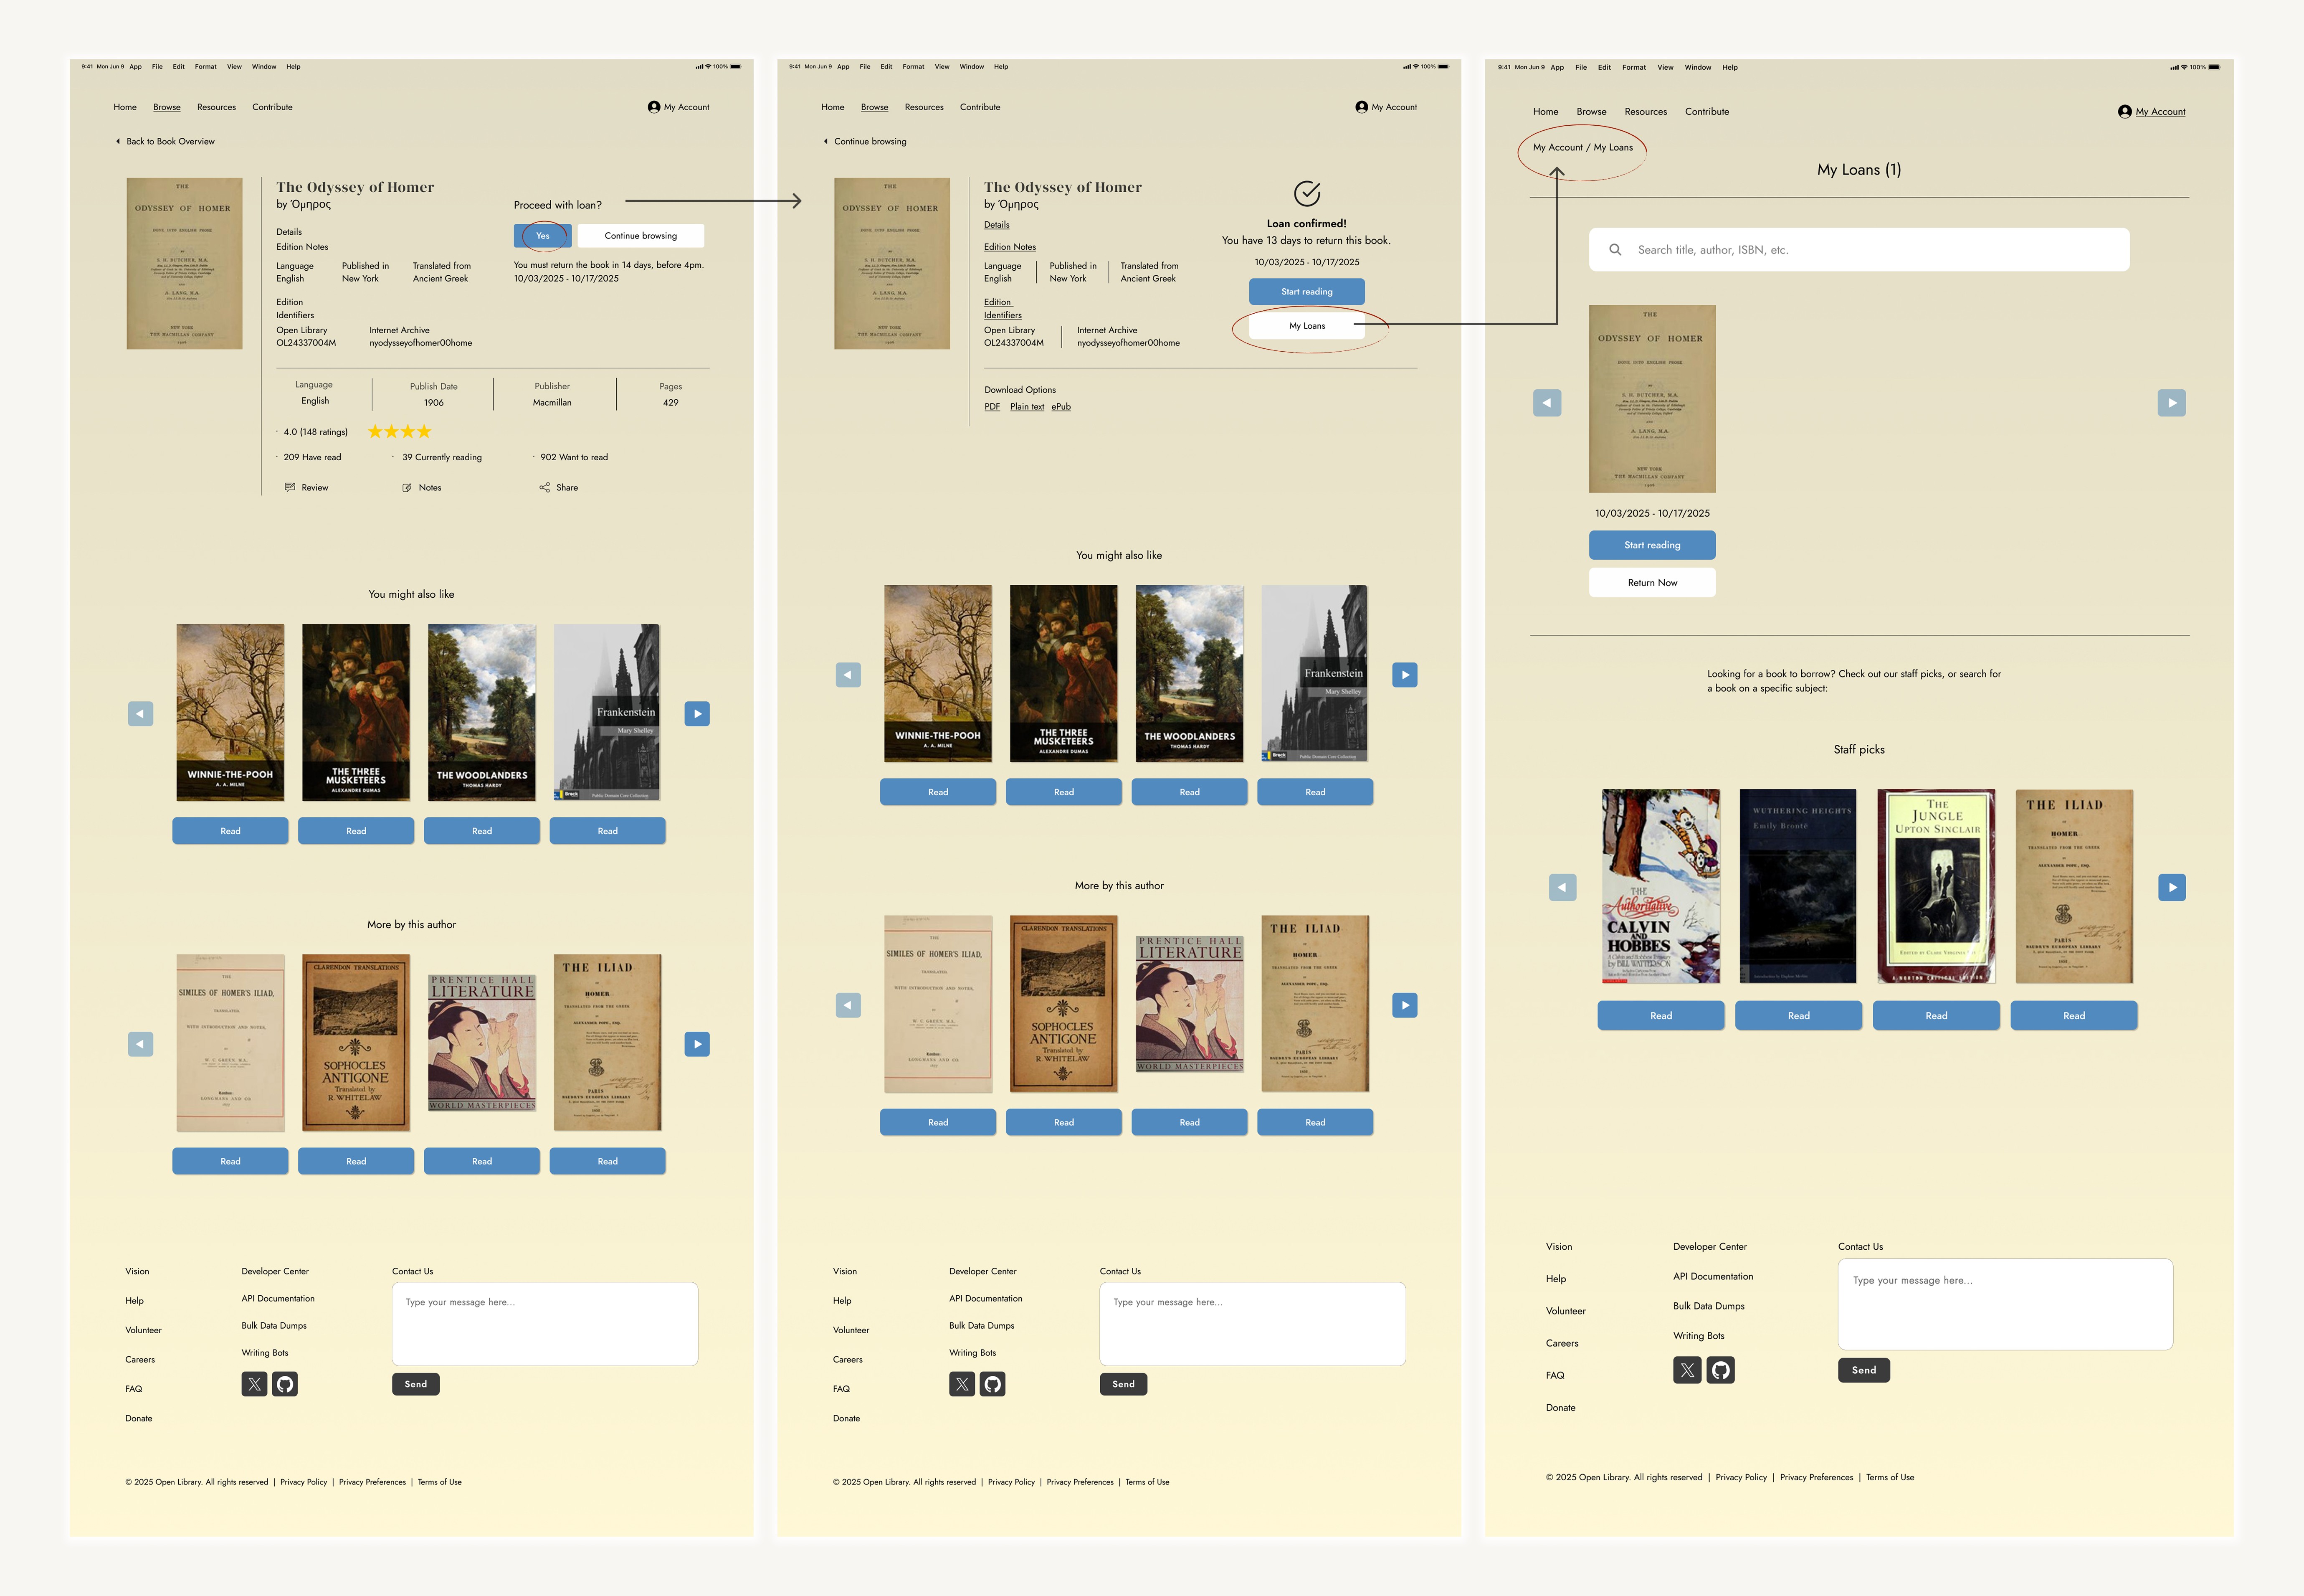Open the PDF download link
2304x1596 pixels.
992,407
